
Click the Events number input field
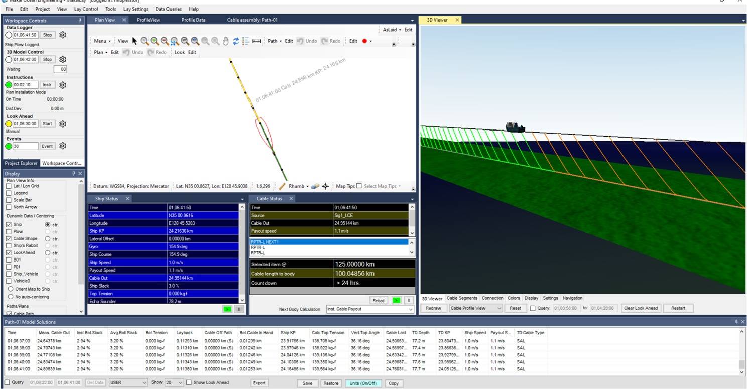(26, 146)
